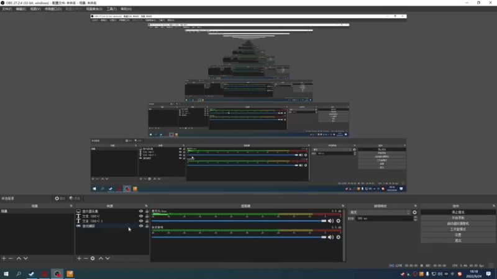Open the 编辑(E) Edit menu
This screenshot has height=279, width=497.
click(x=21, y=9)
